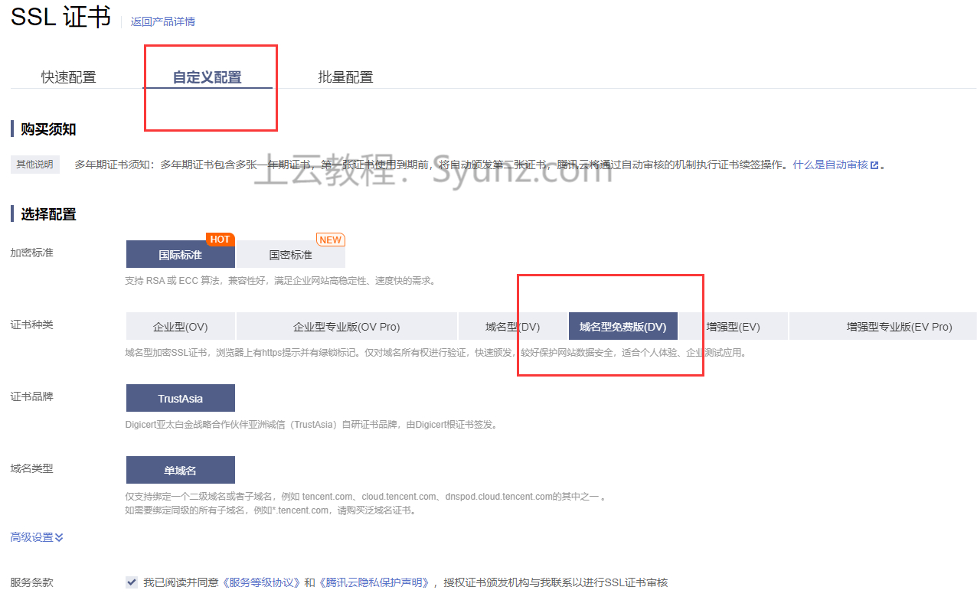Open 《服务等级协议》 link
The image size is (977, 600).
pos(262,582)
